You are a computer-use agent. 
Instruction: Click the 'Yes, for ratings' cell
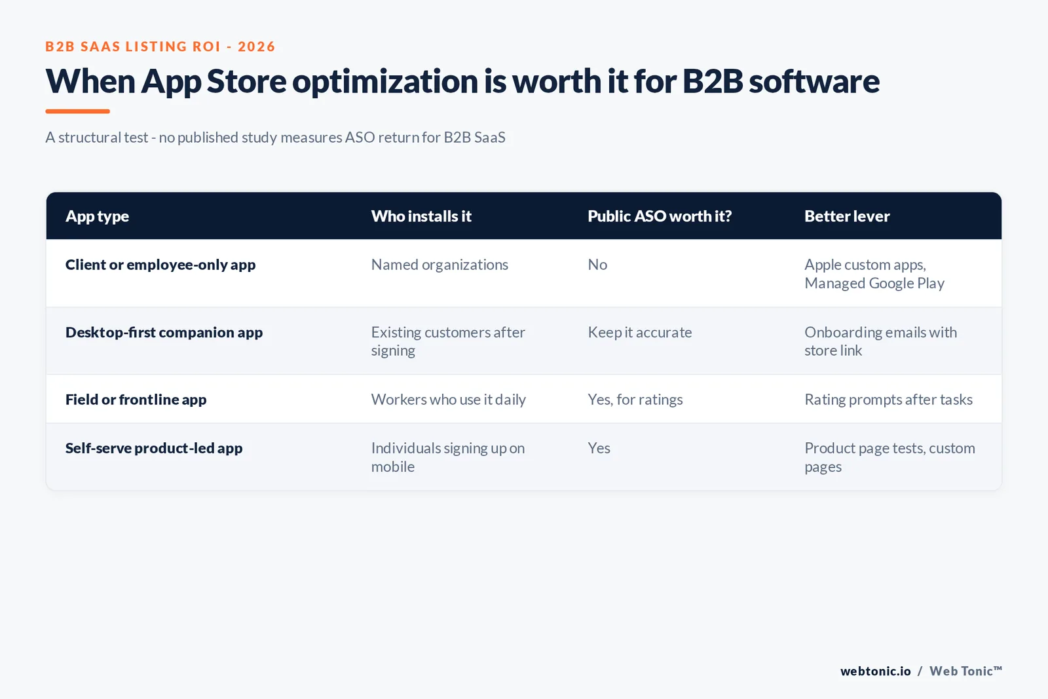pos(635,400)
